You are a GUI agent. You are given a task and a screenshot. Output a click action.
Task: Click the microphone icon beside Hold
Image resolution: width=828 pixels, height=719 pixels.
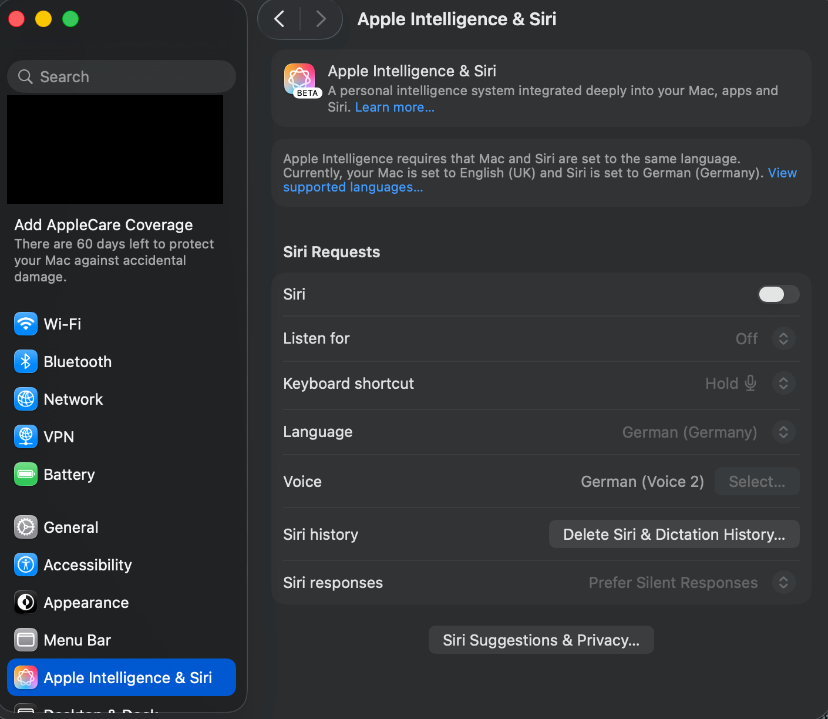pos(750,383)
